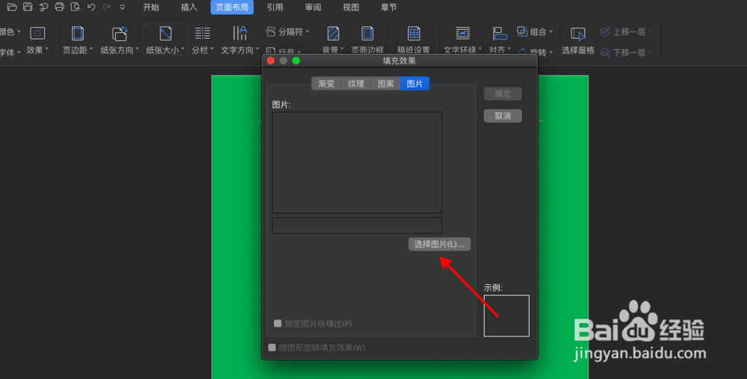Open the 组合 group dropdown
Viewport: 747px width, 379px height.
pyautogui.click(x=551, y=32)
